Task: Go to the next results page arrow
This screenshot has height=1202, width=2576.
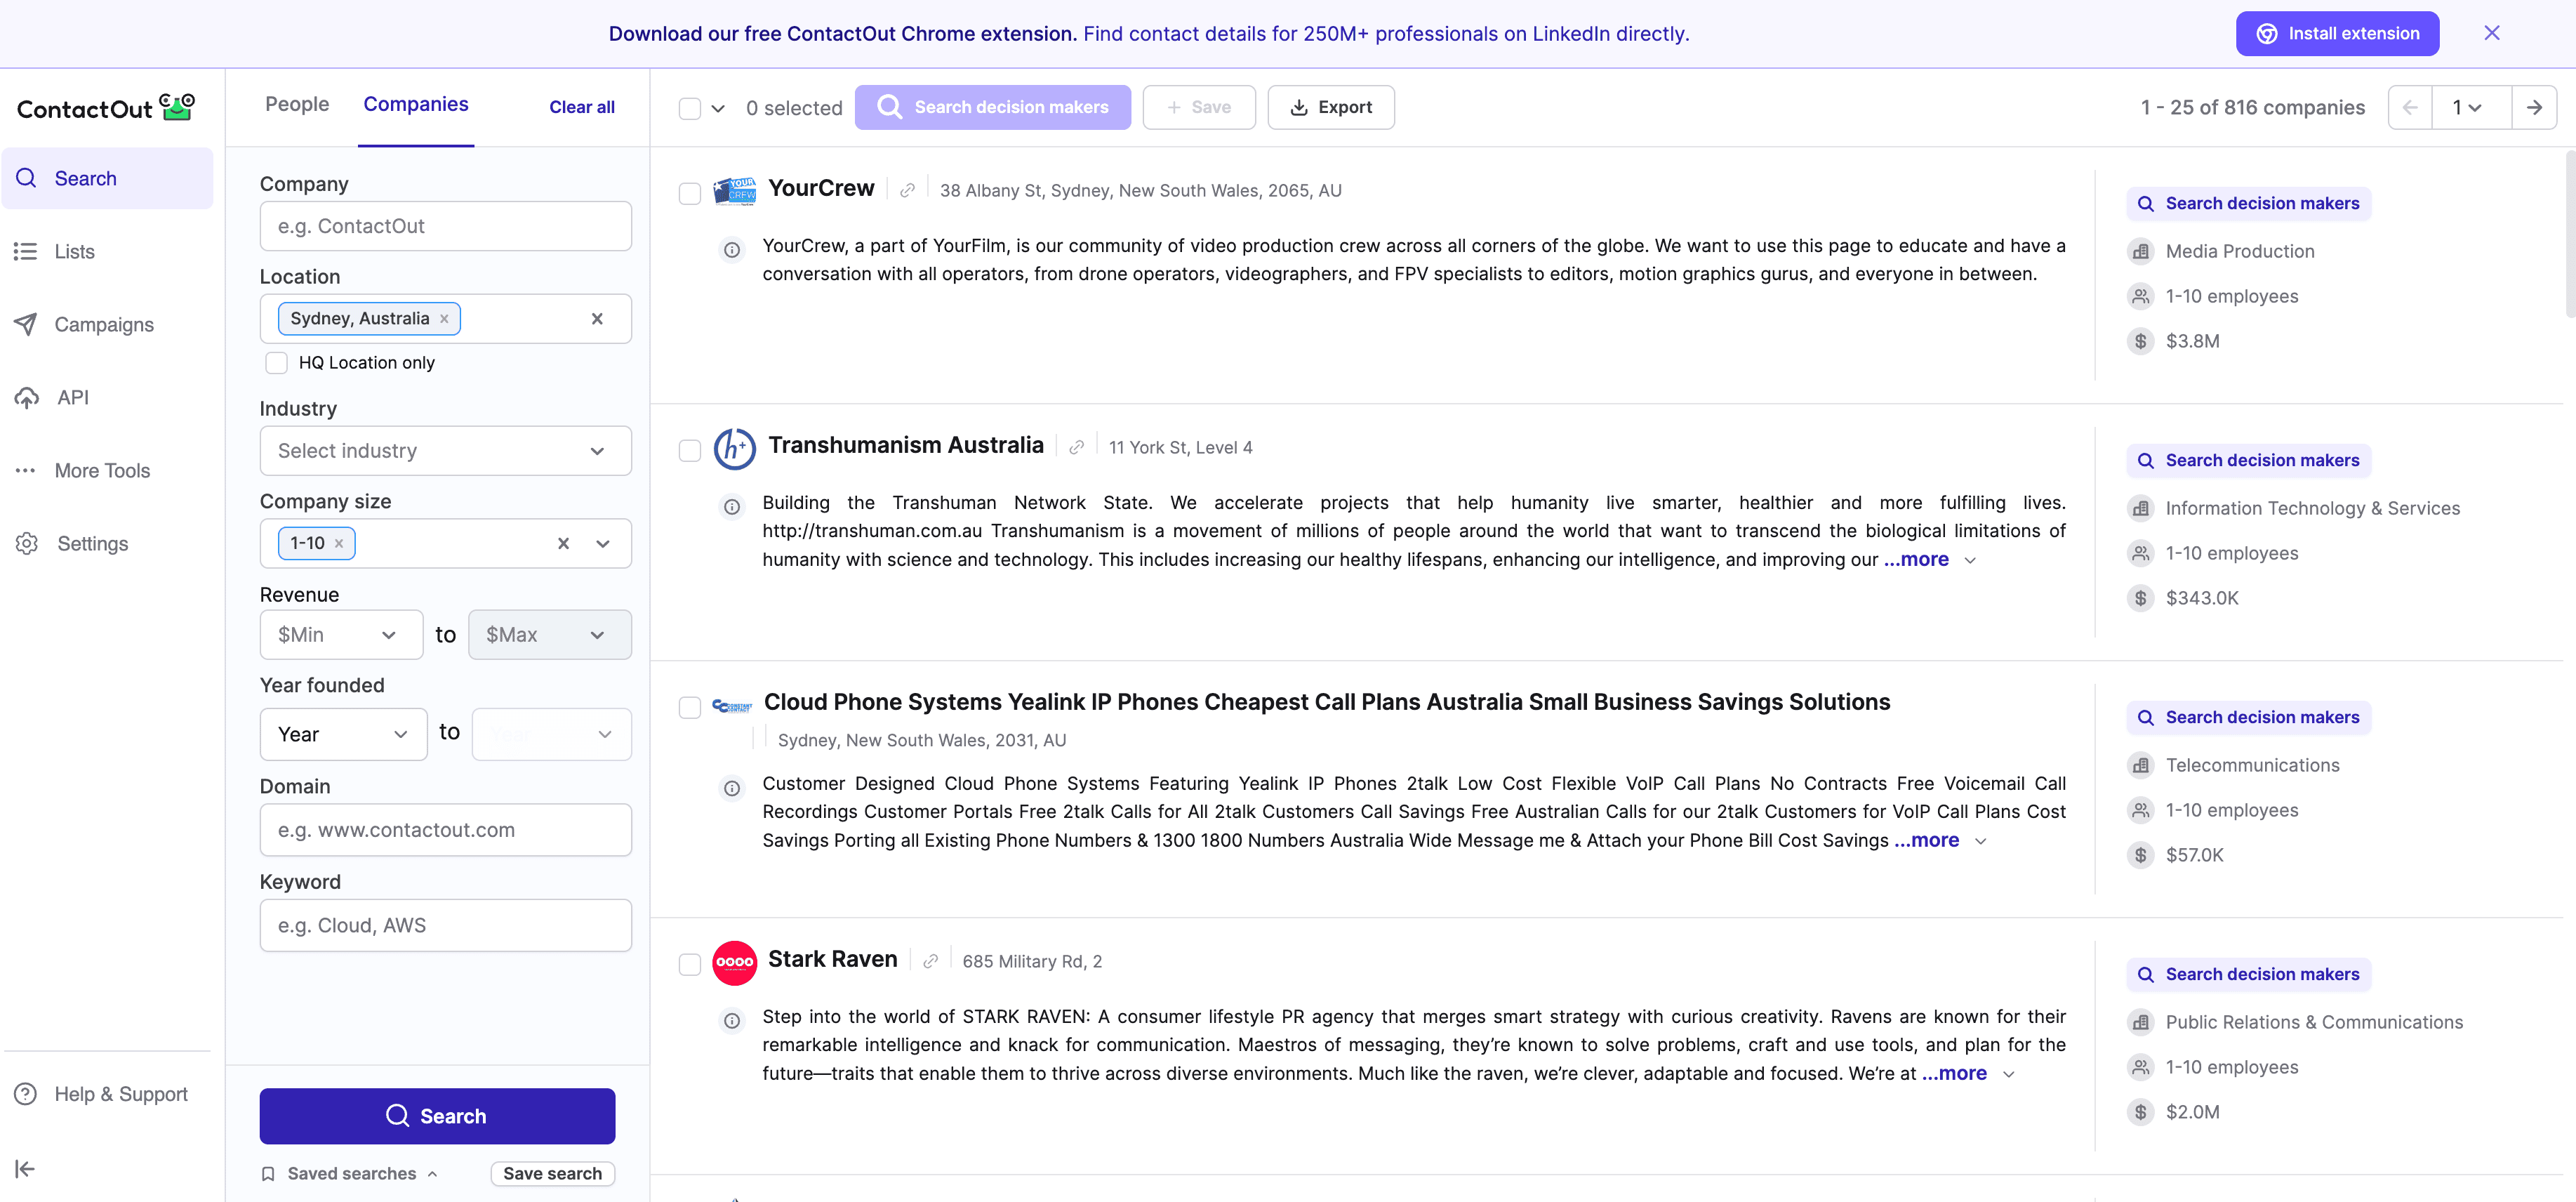Action: click(2534, 108)
